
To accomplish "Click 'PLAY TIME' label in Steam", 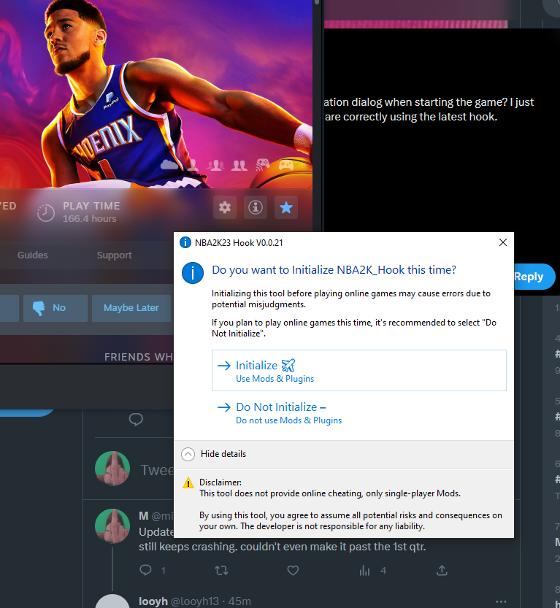I will [91, 206].
